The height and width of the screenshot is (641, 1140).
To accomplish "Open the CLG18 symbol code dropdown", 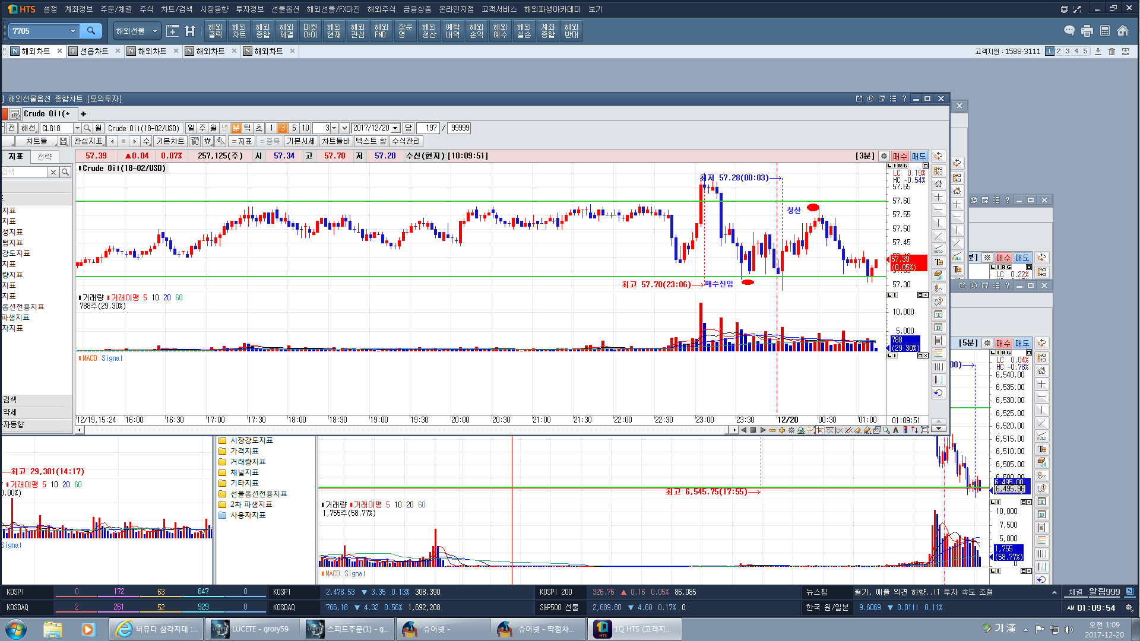I will [77, 128].
